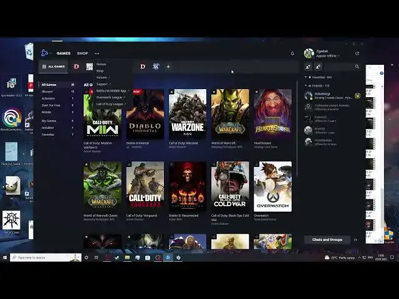Click the games list vertical scrollbar
The height and width of the screenshot is (299, 399).
click(x=297, y=128)
